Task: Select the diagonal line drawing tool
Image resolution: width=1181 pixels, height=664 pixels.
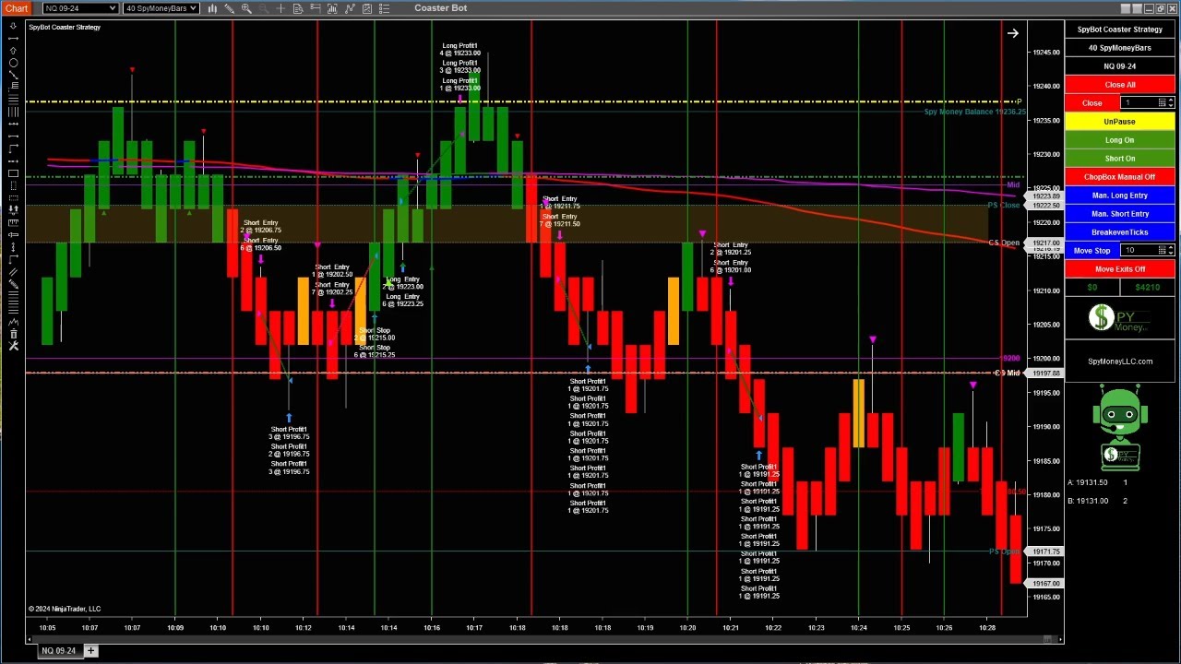Action: [x=13, y=74]
